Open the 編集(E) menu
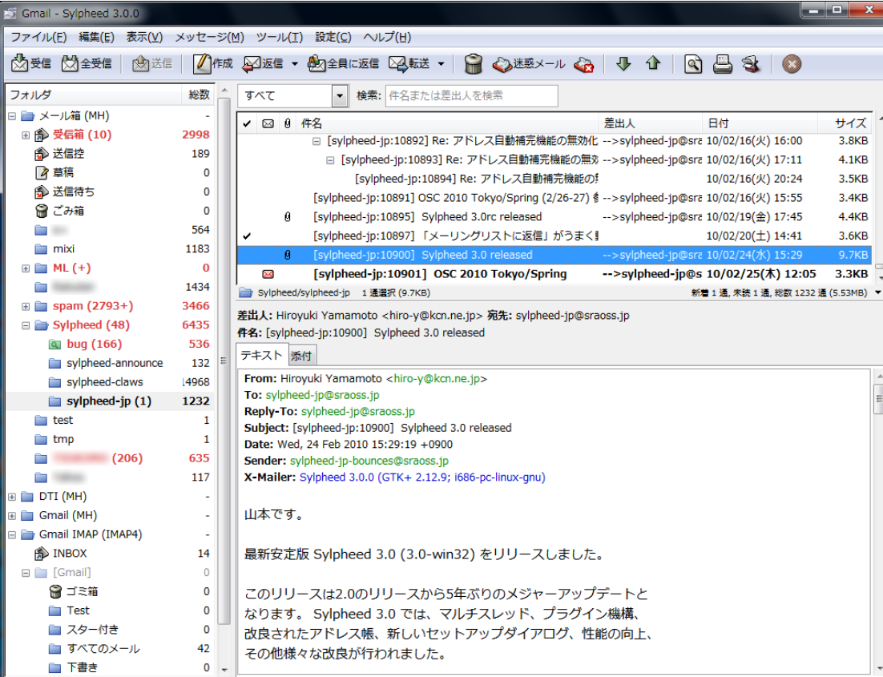The height and width of the screenshot is (677, 883). click(x=96, y=37)
